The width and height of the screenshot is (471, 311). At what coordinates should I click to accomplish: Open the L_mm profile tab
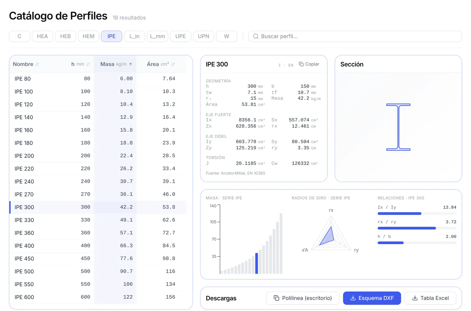coord(157,36)
